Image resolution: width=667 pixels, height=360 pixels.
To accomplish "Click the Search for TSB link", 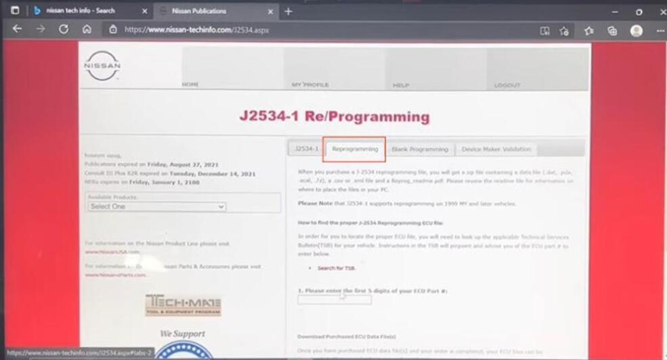I will [x=336, y=268].
